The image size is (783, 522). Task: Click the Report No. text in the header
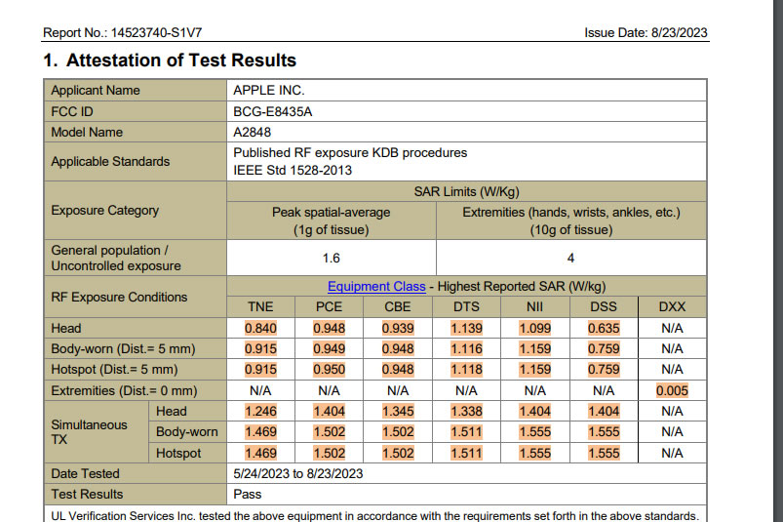tap(120, 32)
